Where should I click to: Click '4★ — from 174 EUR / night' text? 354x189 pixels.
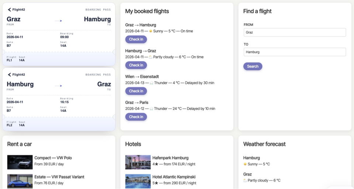pos(174,164)
